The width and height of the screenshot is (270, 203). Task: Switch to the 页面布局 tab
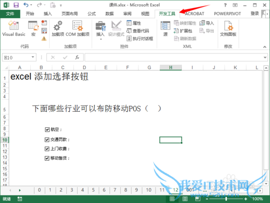(70, 13)
